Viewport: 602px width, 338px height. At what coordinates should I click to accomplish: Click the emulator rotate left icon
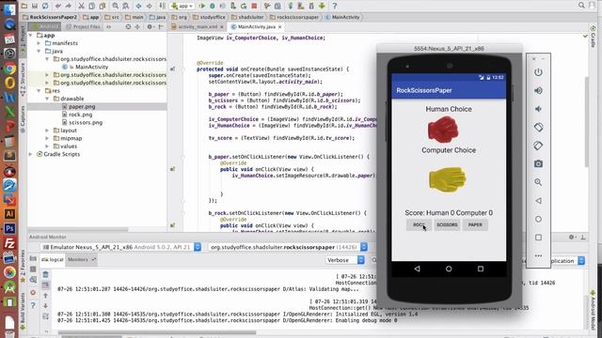(538, 128)
